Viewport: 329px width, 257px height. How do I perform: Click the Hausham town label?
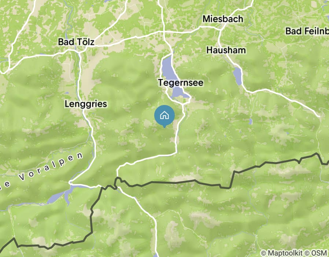(226, 50)
